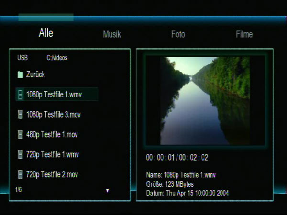The width and height of the screenshot is (287, 215).
Task: Click the film icon beside 720p Testfile 1.wmv
Action: pos(20,154)
